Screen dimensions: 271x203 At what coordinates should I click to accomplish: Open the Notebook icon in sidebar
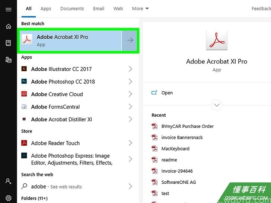[x=8, y=43]
